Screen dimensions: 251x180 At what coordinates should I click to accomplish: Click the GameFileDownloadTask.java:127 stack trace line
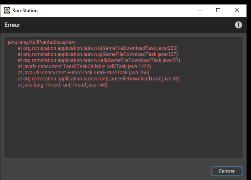(x=98, y=54)
